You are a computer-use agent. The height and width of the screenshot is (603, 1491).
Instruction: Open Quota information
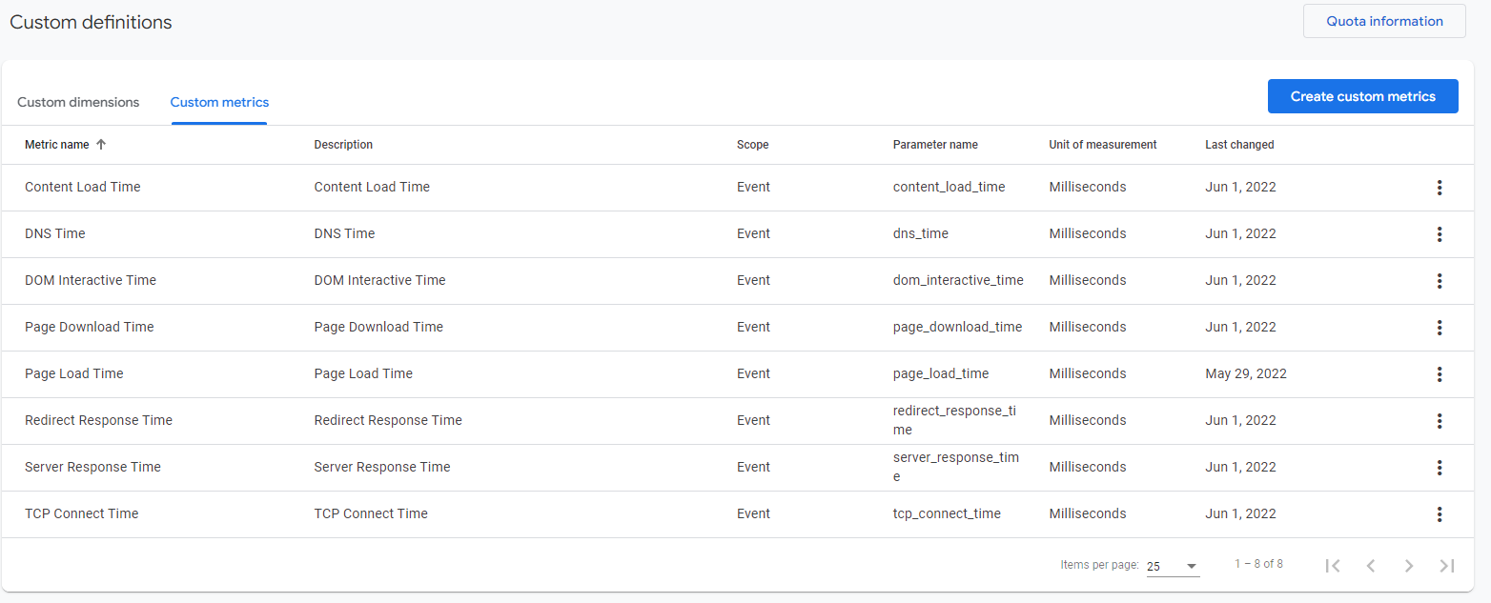point(1383,21)
